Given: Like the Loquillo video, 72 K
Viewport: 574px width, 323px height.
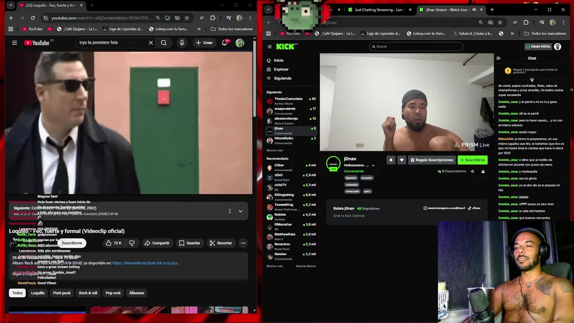Looking at the screenshot, I should point(113,243).
